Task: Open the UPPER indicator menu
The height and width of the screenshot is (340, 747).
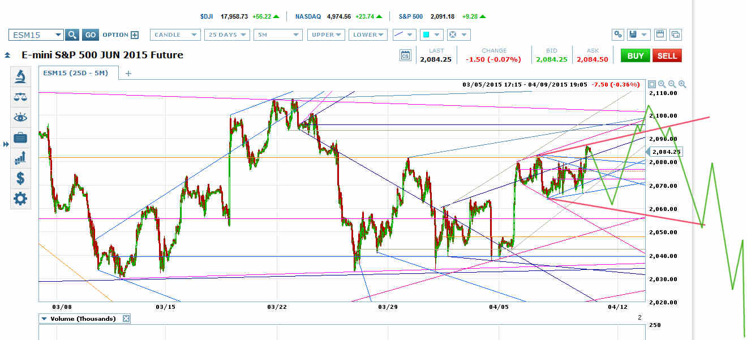Action: (x=326, y=35)
